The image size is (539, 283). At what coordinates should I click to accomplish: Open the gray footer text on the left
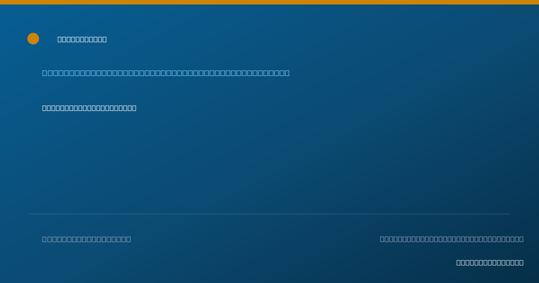click(x=87, y=239)
